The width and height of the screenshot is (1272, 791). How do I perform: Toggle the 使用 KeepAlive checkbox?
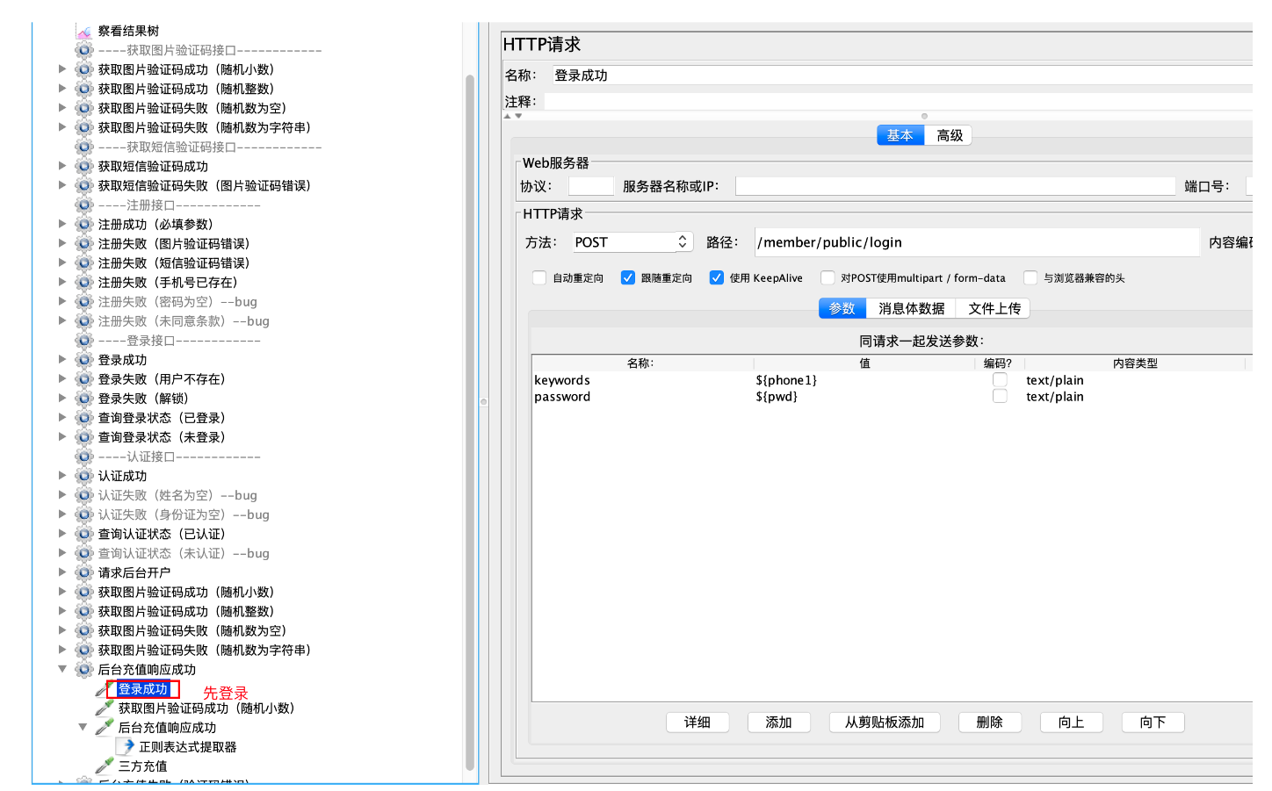click(x=717, y=277)
